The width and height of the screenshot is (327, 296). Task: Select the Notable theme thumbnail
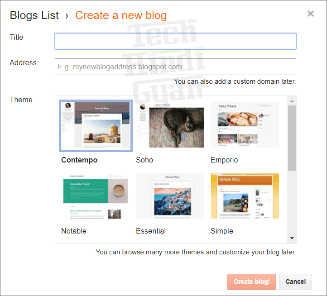pos(96,196)
